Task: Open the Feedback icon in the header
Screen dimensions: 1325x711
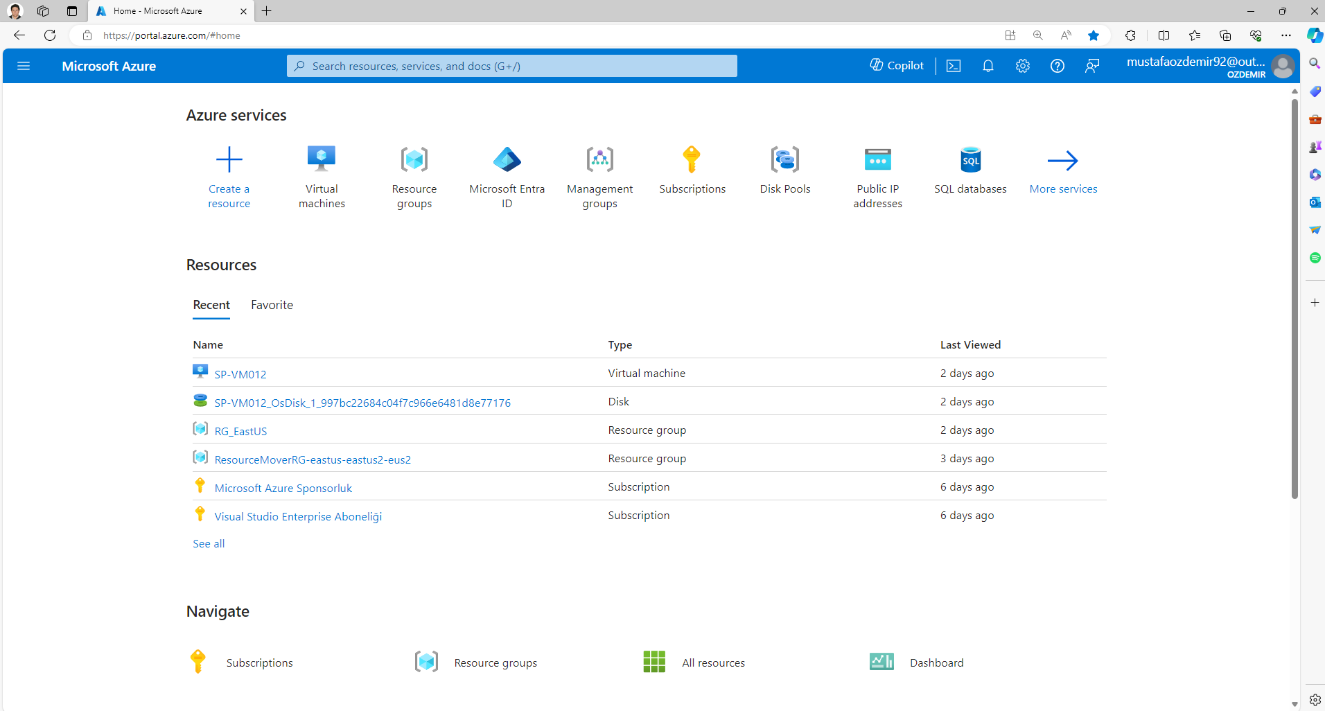Action: tap(1092, 66)
